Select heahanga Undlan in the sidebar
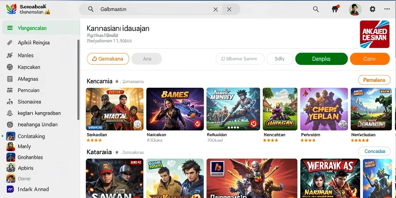Screen dimensions: 396x198 click(38, 125)
